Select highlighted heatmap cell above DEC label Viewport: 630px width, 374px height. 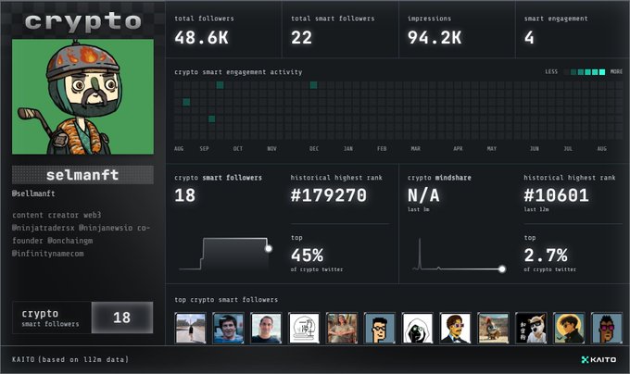tap(313, 85)
